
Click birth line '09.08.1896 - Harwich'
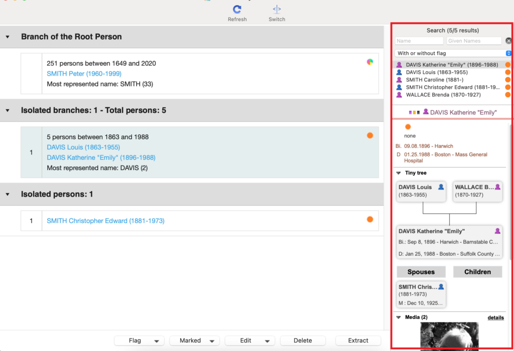click(429, 146)
